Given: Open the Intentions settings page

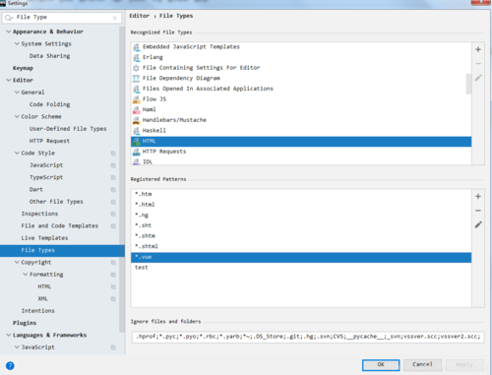Looking at the screenshot, I should (x=38, y=311).
